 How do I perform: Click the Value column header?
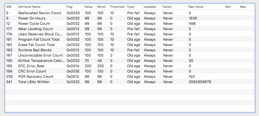(x=90, y=7)
